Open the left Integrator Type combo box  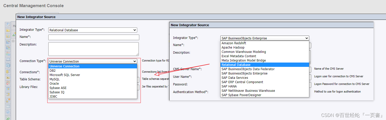pyautogui.click(x=92, y=30)
